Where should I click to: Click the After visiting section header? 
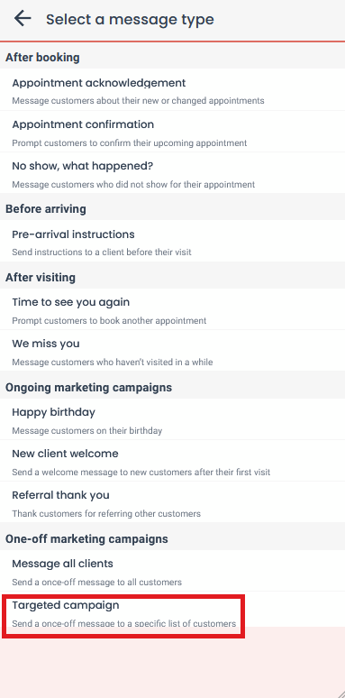[x=41, y=278]
